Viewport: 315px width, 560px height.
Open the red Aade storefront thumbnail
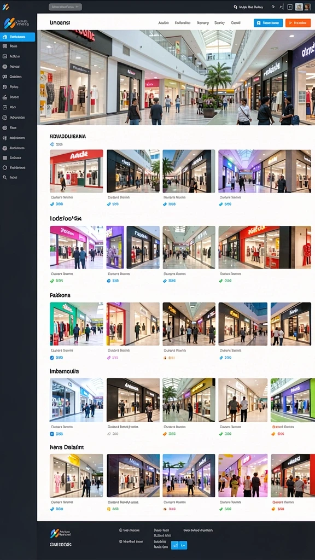tap(77, 171)
